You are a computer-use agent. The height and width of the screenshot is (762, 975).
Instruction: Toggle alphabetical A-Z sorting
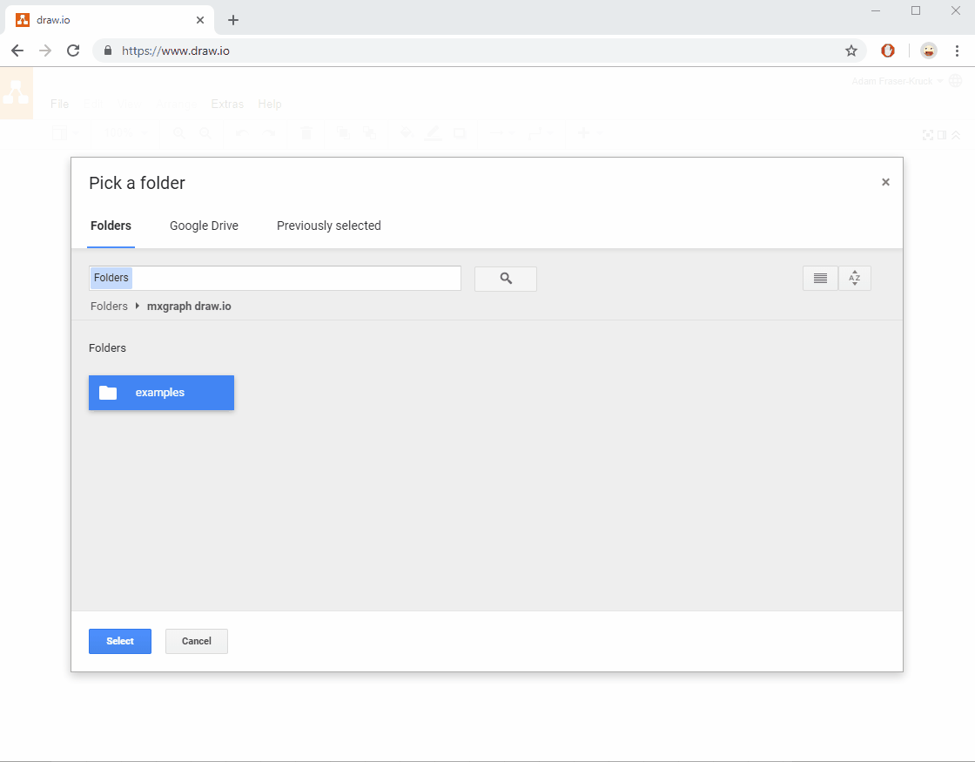click(854, 278)
